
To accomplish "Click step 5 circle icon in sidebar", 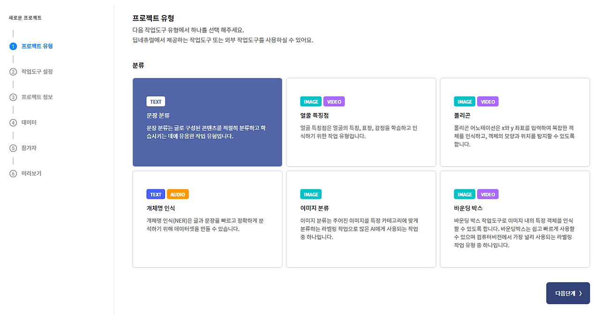I will pos(13,148).
